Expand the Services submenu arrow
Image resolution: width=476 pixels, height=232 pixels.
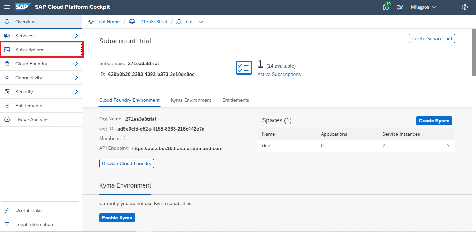(x=76, y=36)
